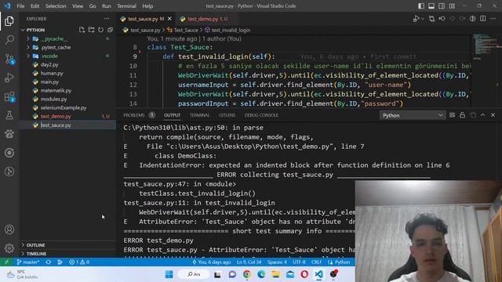The image size is (502, 282).
Task: Close the bottom panel
Action: pyautogui.click(x=493, y=115)
